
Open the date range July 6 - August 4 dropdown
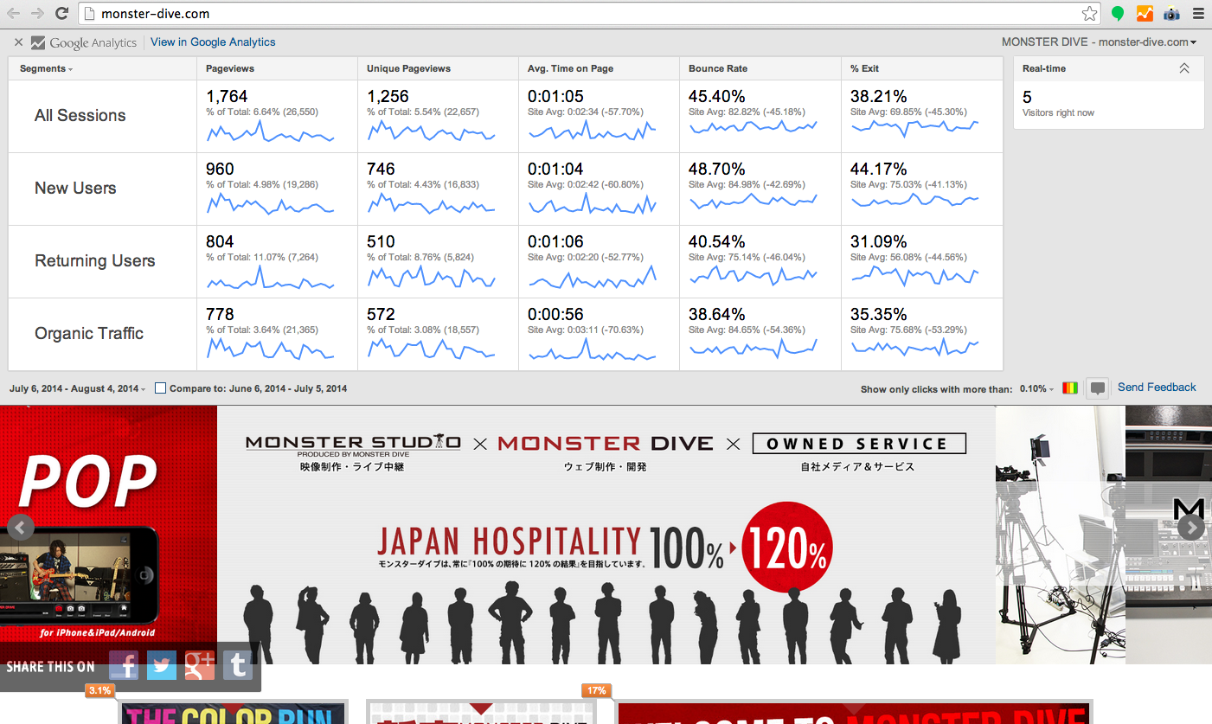click(x=77, y=388)
